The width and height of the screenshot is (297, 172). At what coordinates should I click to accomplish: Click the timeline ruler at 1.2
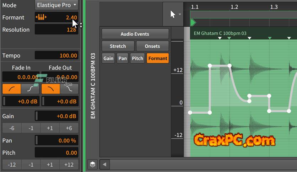click(234, 7)
